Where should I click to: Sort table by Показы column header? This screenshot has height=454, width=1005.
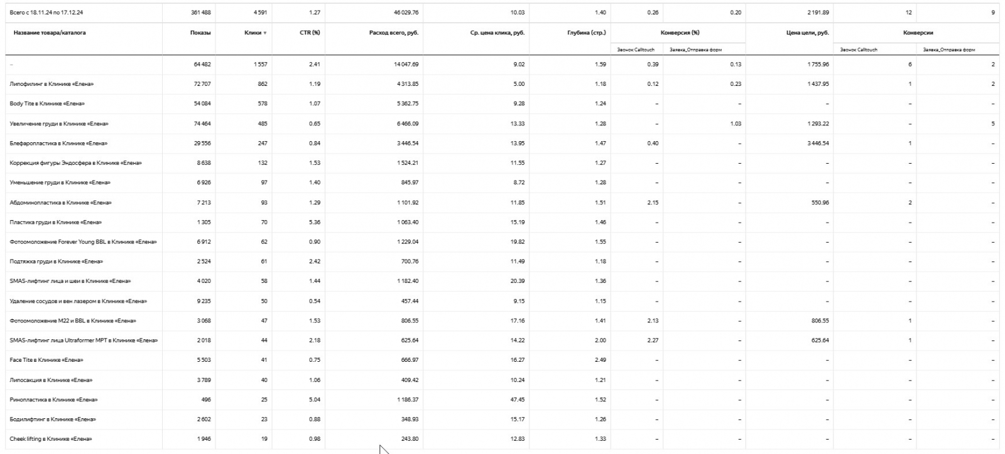click(x=200, y=33)
